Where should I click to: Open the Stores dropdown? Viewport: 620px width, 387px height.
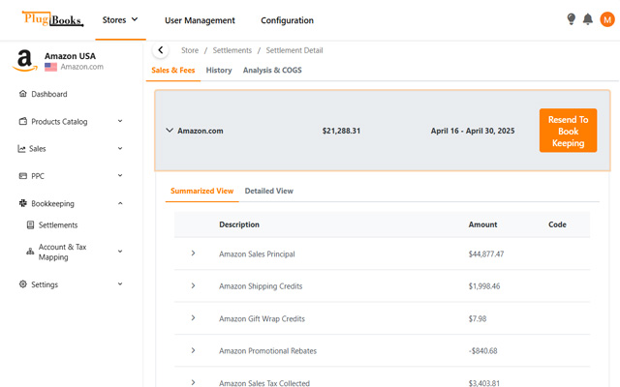click(120, 19)
